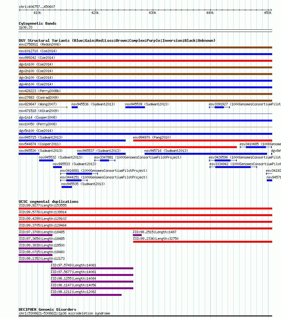
Task: Click the 420k ruler position marker
Action: coord(95,13)
